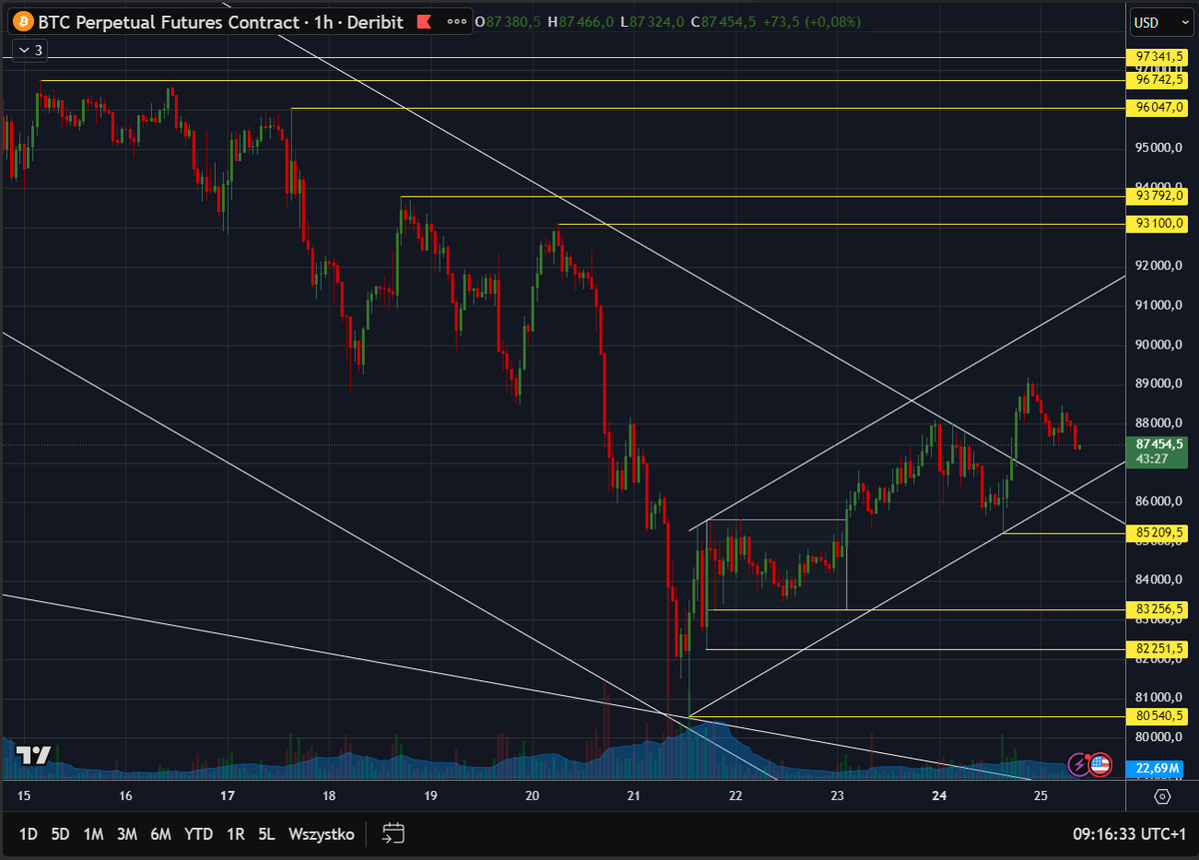Click the red flag icon in the chart legend
1199x860 pixels.
(x=424, y=21)
